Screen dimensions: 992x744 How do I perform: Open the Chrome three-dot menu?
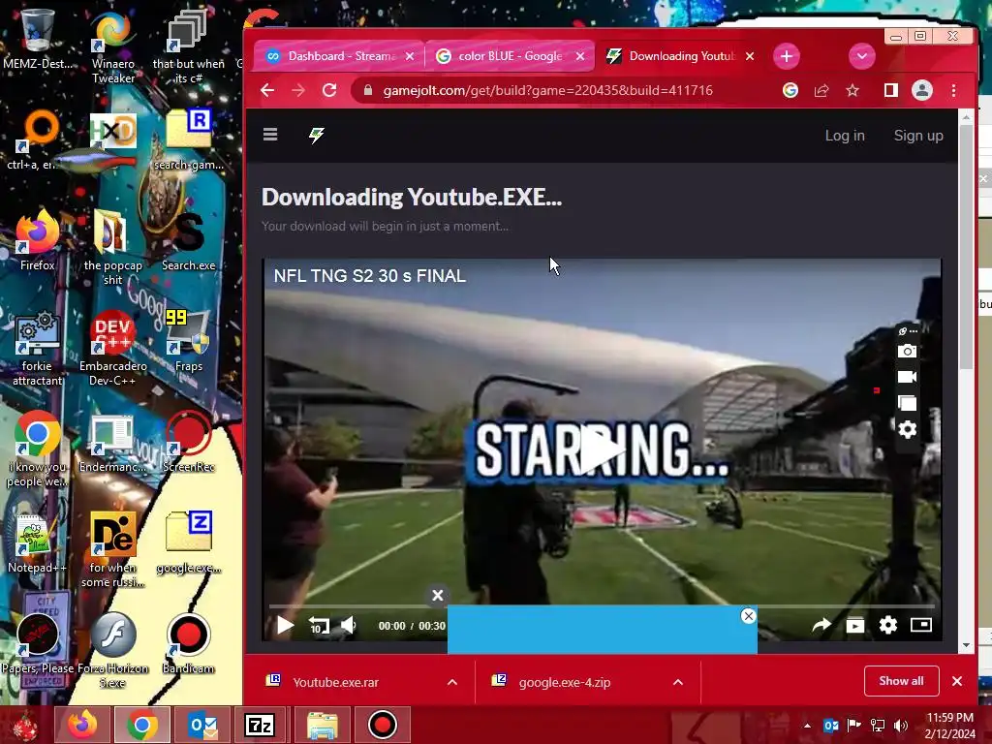point(953,90)
